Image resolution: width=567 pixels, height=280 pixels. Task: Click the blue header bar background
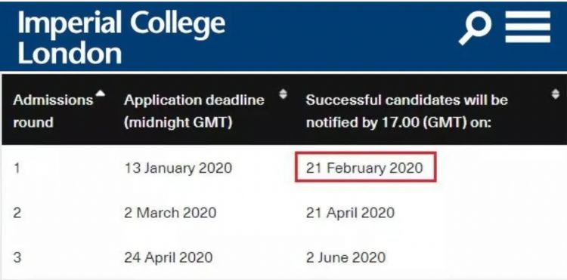(343, 36)
